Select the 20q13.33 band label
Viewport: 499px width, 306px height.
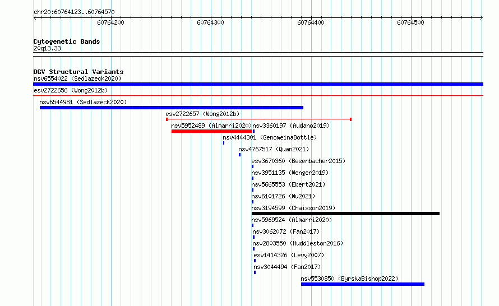point(47,48)
